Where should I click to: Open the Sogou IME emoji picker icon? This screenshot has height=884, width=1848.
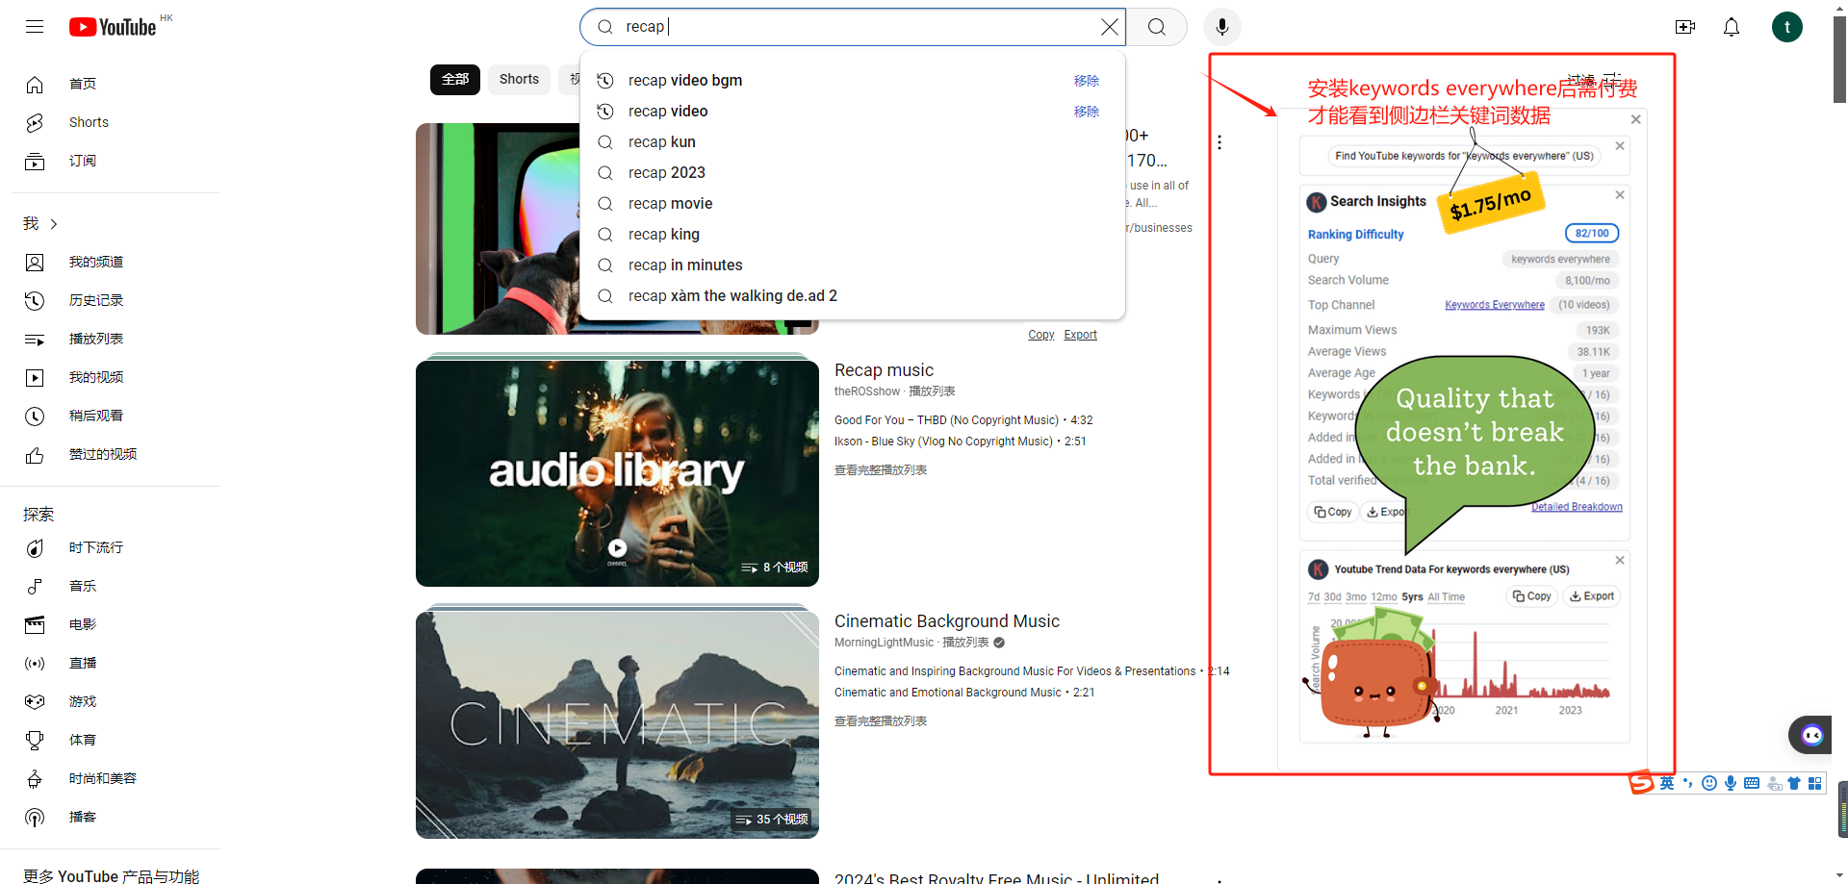(1709, 783)
